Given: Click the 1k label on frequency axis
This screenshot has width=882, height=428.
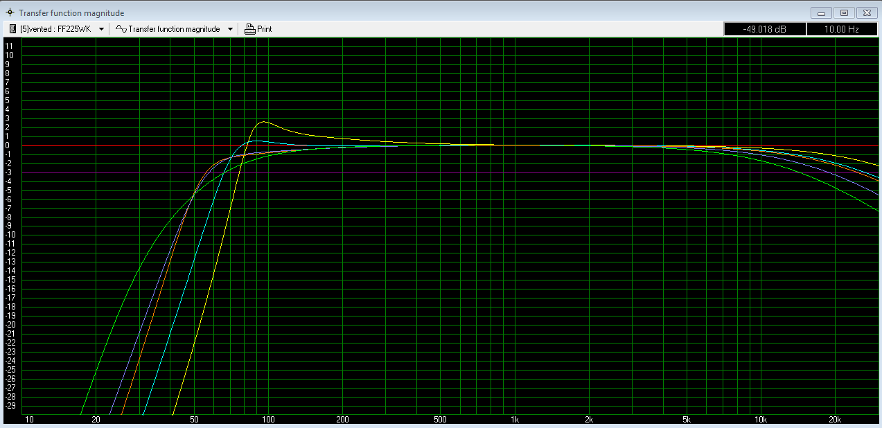Looking at the screenshot, I should point(515,420).
